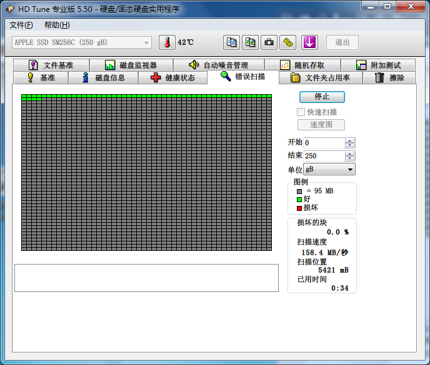Click the camera save screenshot icon

(x=269, y=42)
